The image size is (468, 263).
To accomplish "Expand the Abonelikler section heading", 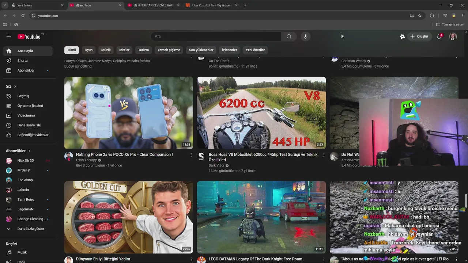I will [x=18, y=151].
